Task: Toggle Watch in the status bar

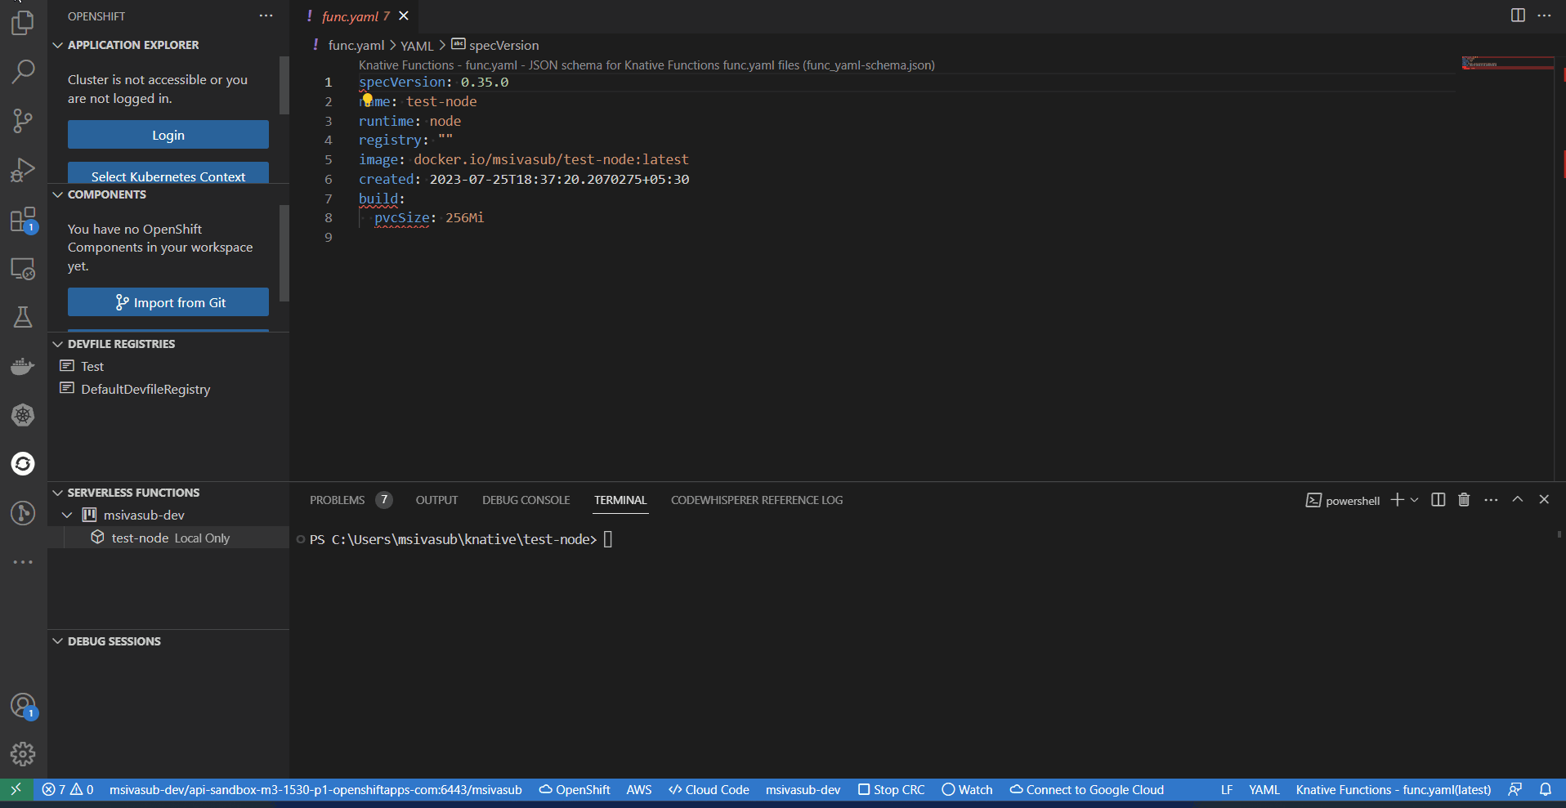Action: (x=967, y=790)
